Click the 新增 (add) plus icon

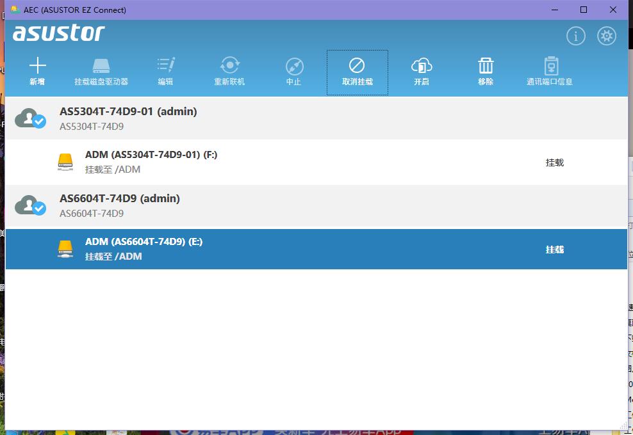coord(38,65)
